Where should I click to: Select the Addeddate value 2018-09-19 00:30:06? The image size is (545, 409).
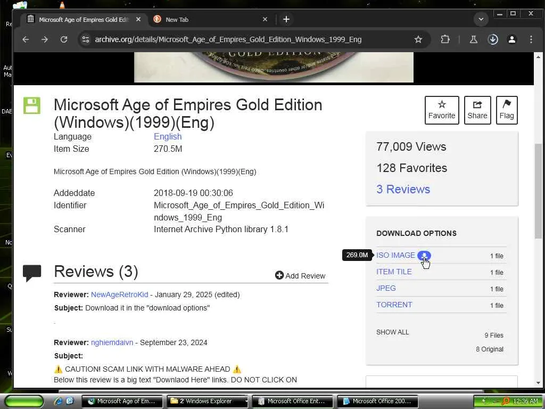click(193, 193)
